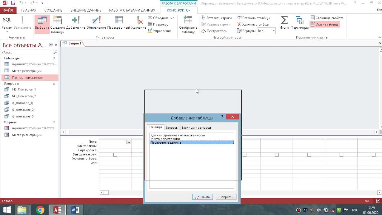382x215 pixels.
Task: Switch to the Запросы tab in dialog
Action: [x=172, y=128]
